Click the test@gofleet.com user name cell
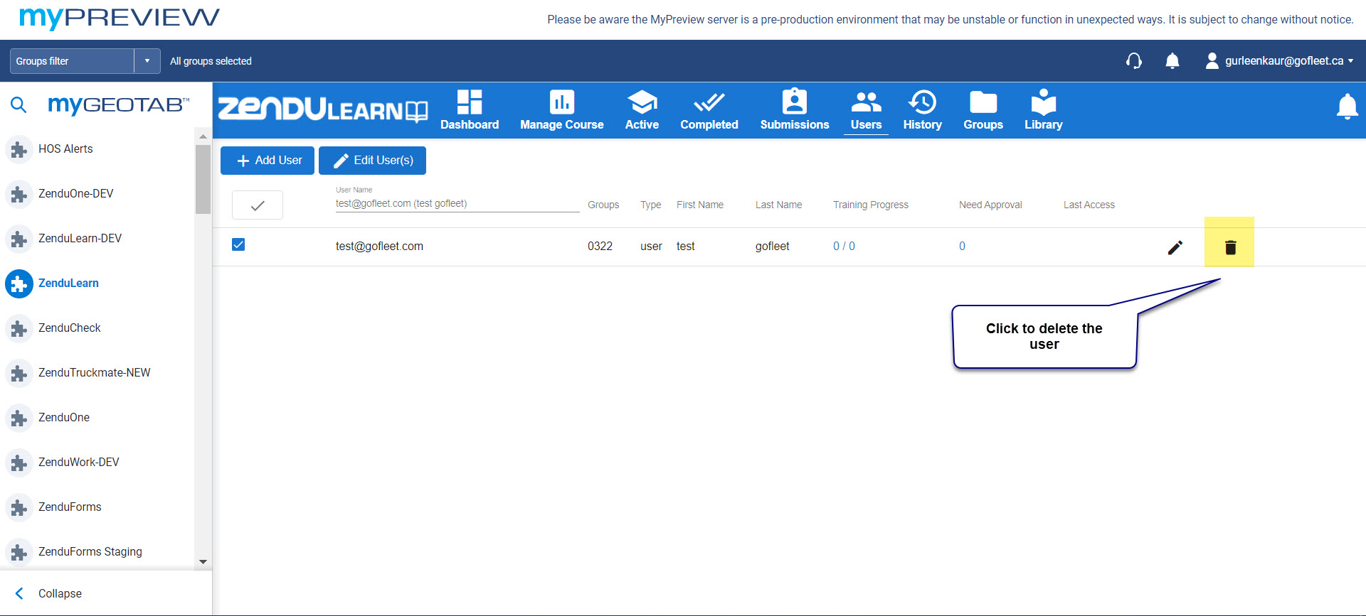 tap(379, 247)
